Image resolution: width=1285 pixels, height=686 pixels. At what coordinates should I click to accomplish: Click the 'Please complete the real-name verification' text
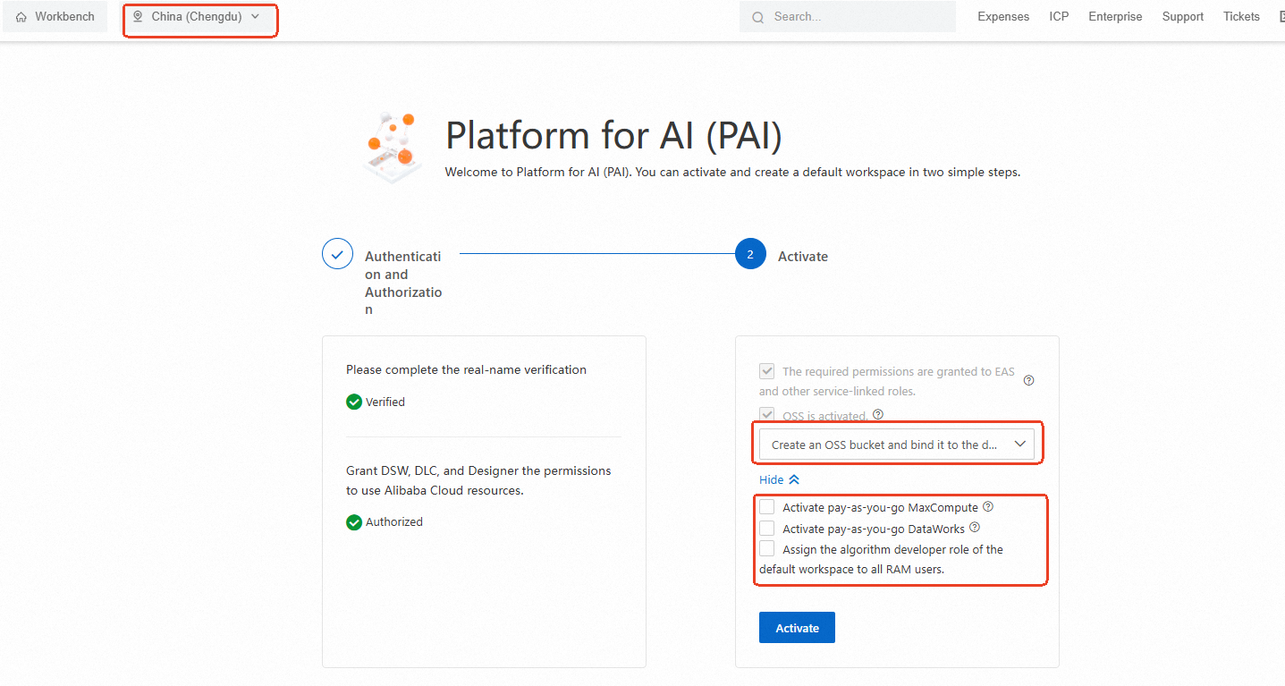466,369
